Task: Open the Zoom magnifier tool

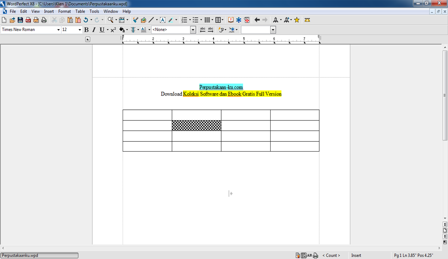Action: pos(110,20)
